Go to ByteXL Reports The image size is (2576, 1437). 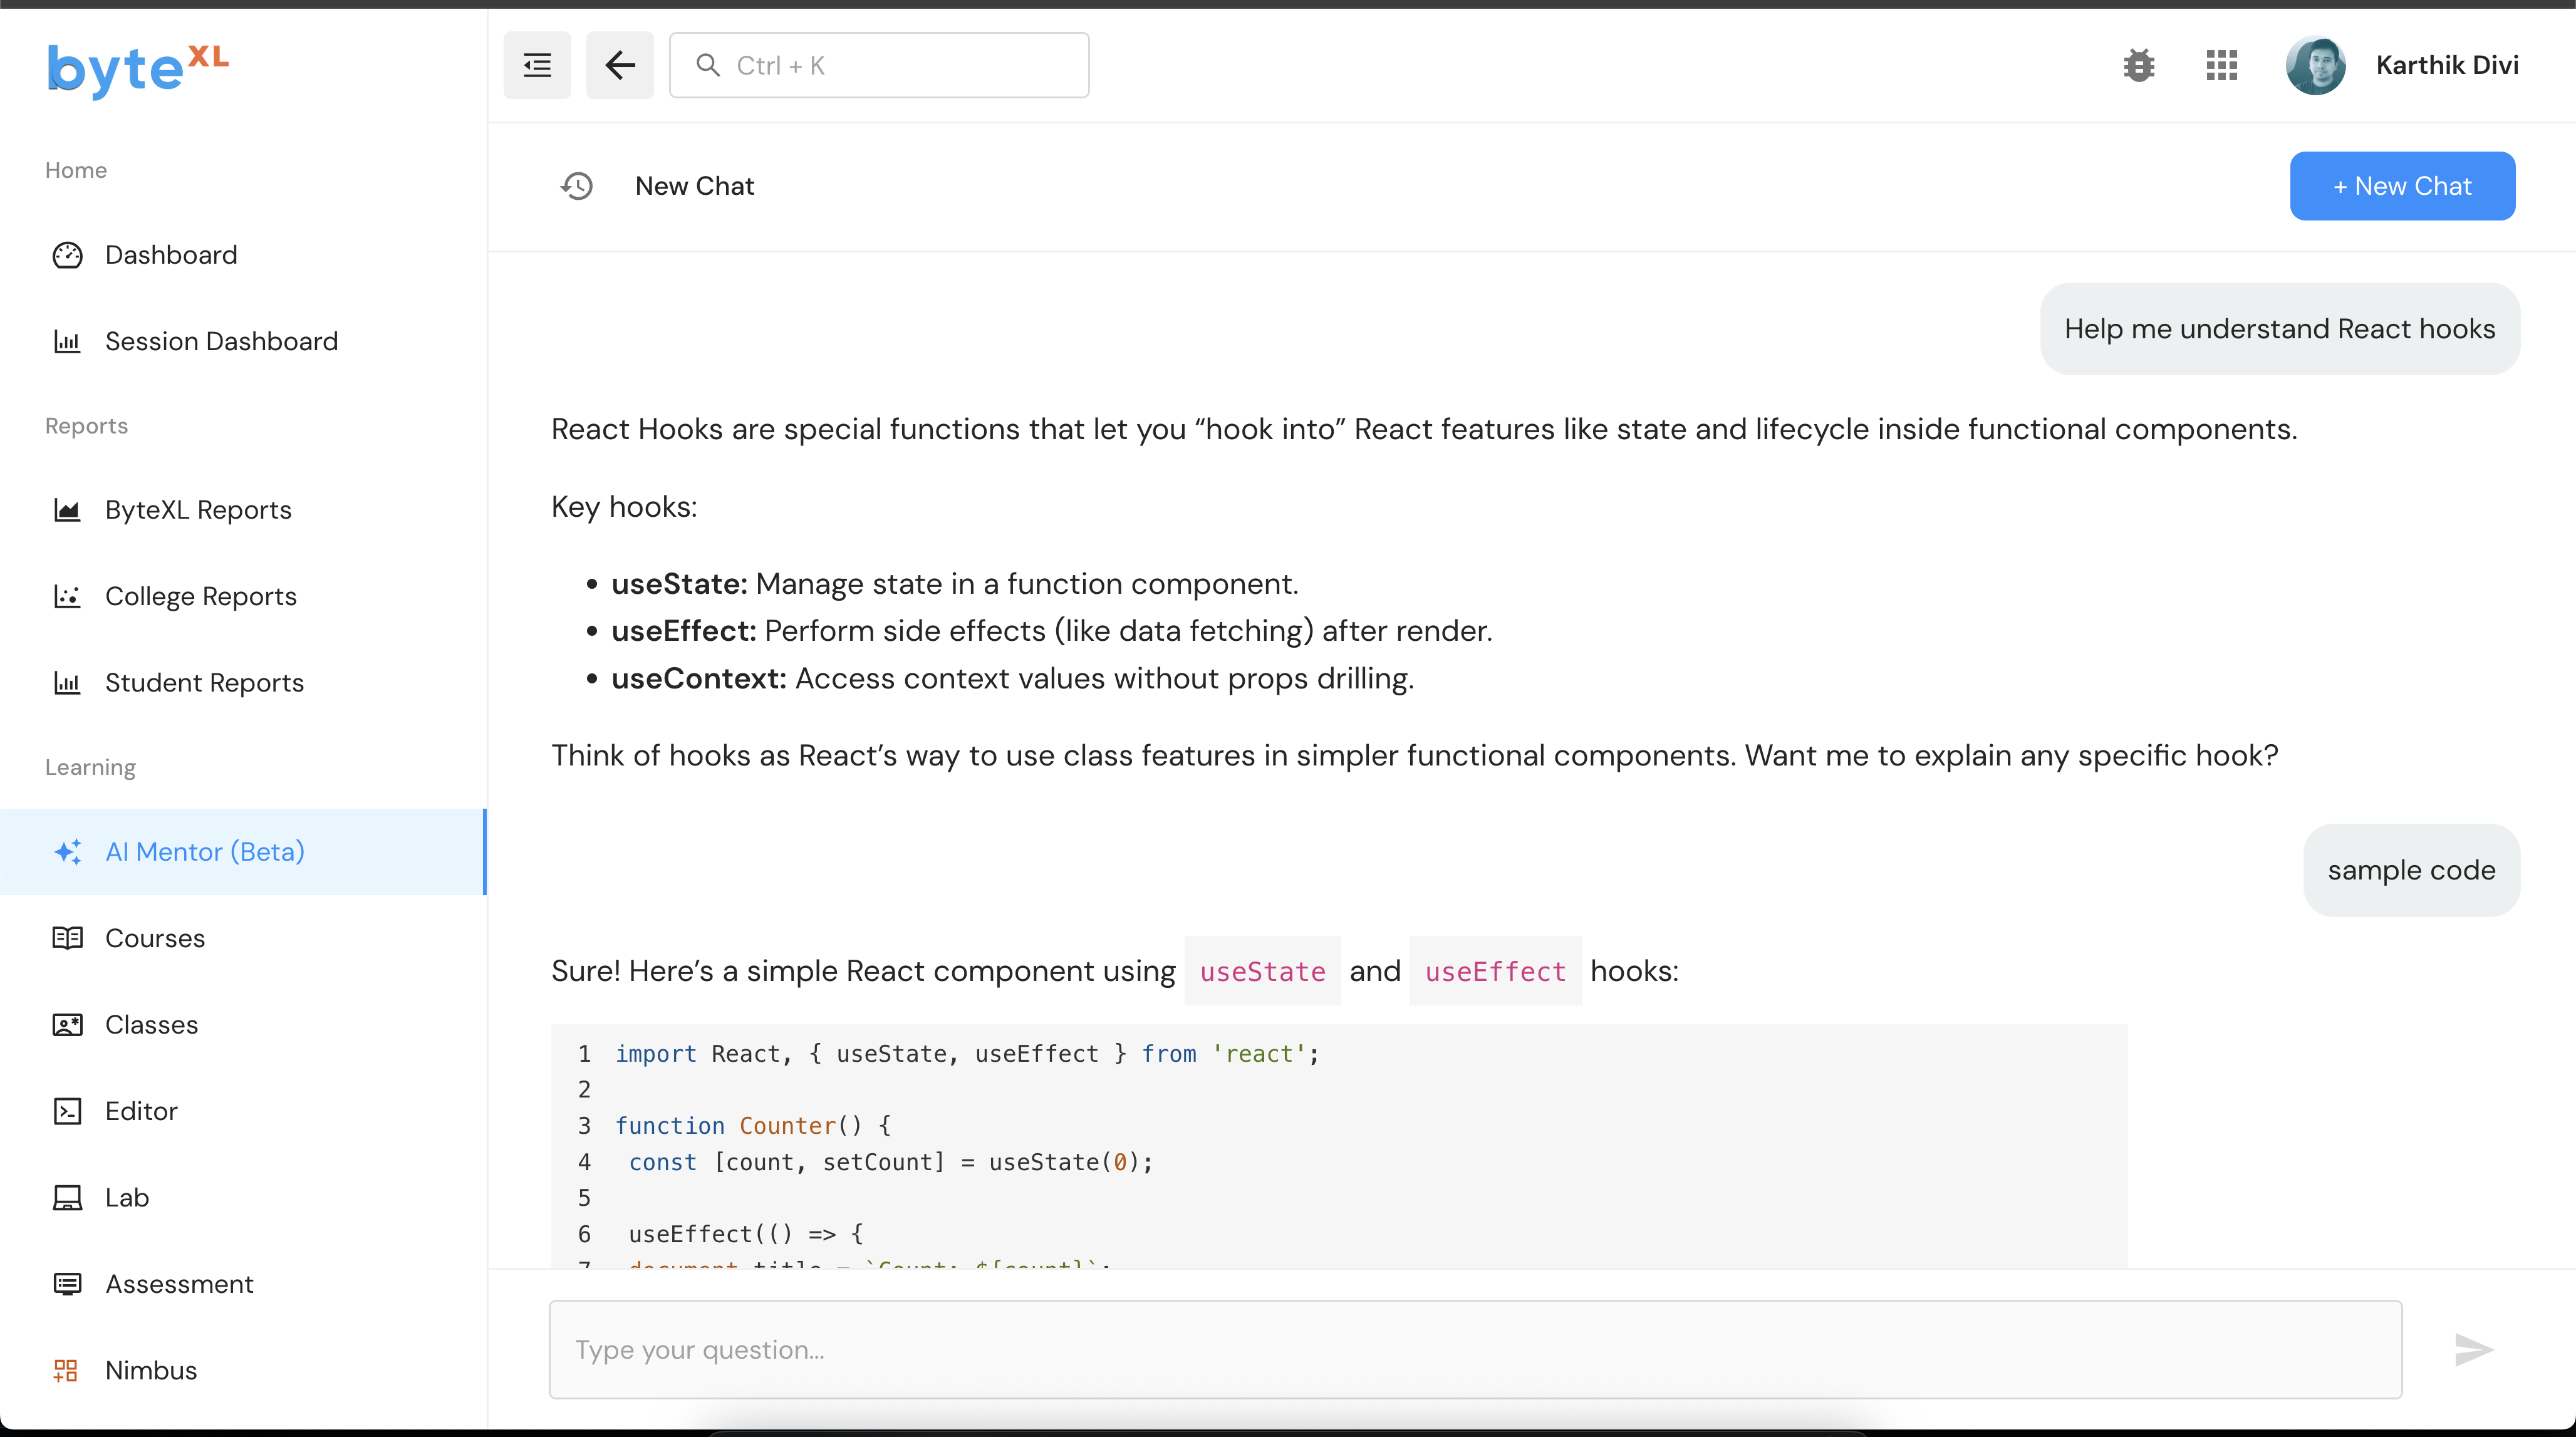(198, 510)
